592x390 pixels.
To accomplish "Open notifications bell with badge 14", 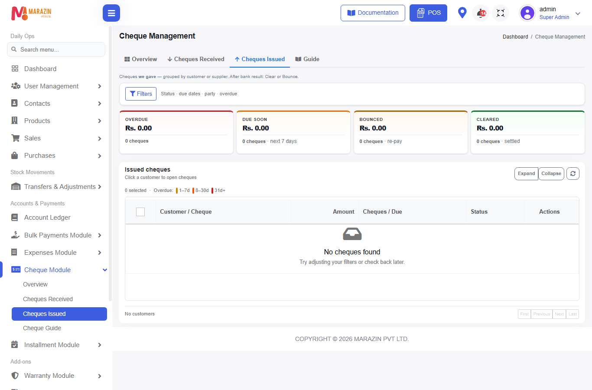I will [x=481, y=13].
